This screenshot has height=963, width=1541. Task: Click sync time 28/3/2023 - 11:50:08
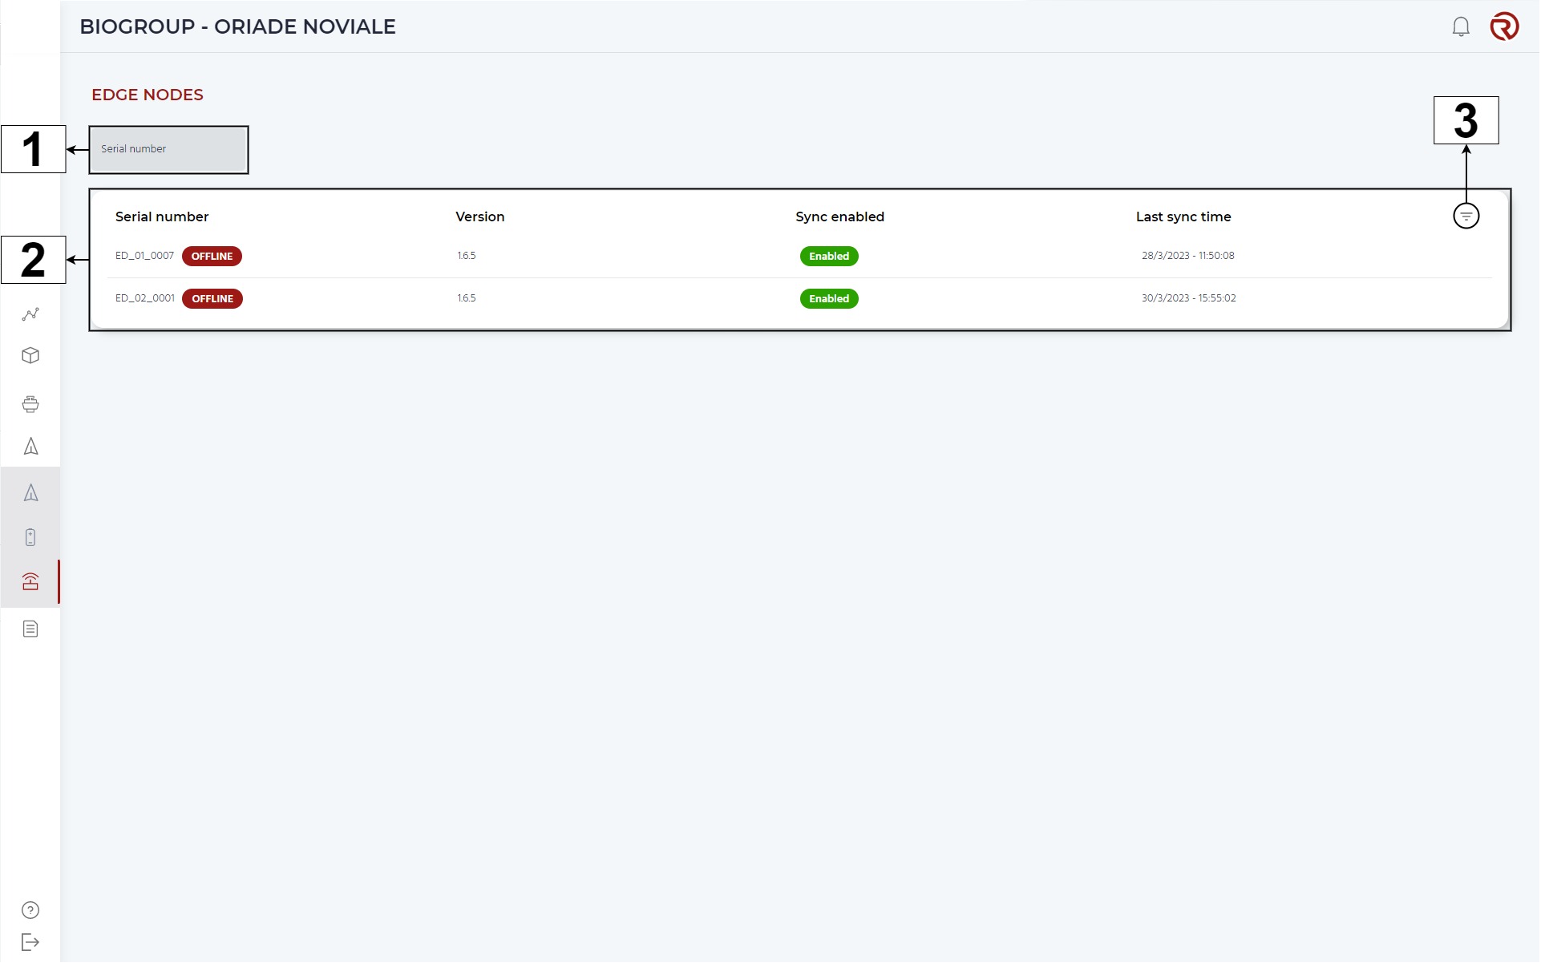(1189, 256)
